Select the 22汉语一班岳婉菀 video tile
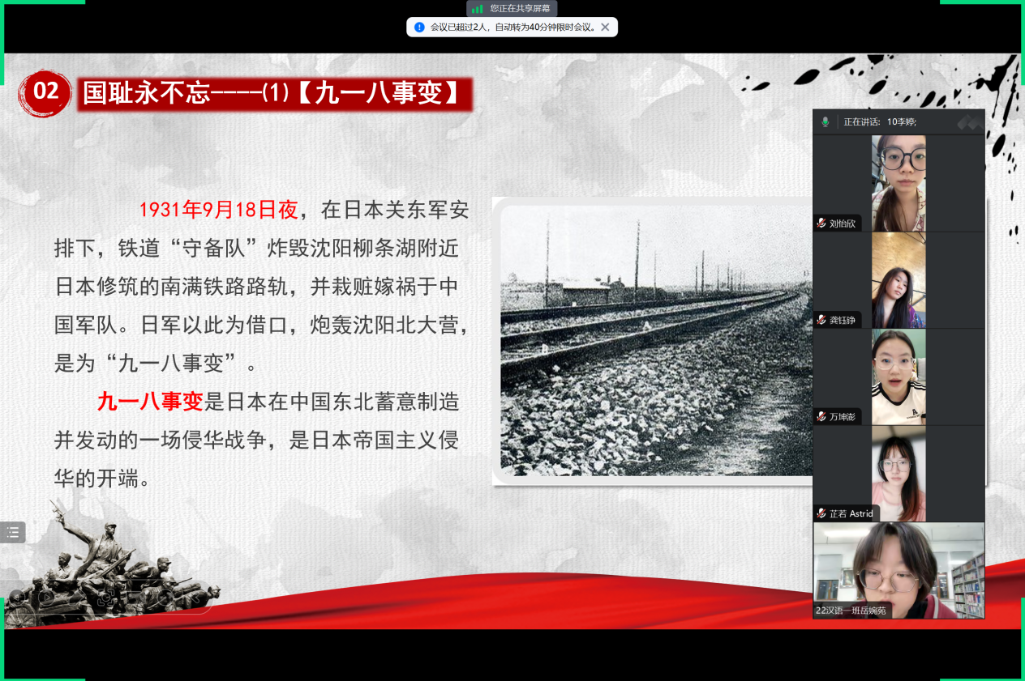Screen dimensions: 1025x681 click(x=898, y=570)
